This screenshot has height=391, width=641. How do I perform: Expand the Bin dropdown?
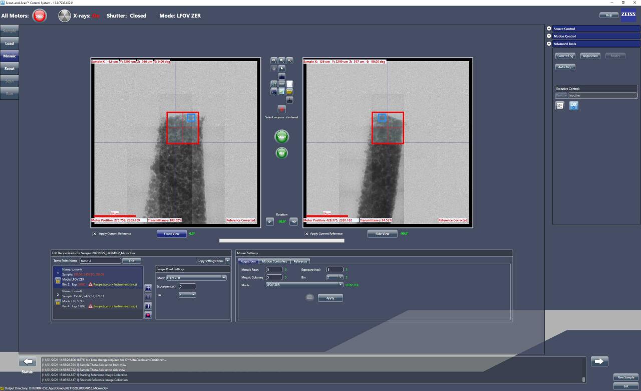[x=194, y=295]
